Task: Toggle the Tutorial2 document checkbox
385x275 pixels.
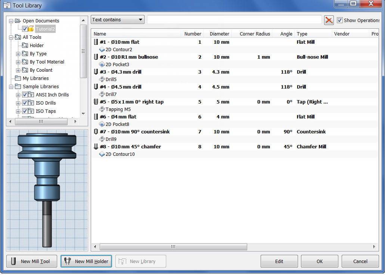Action: click(x=25, y=29)
